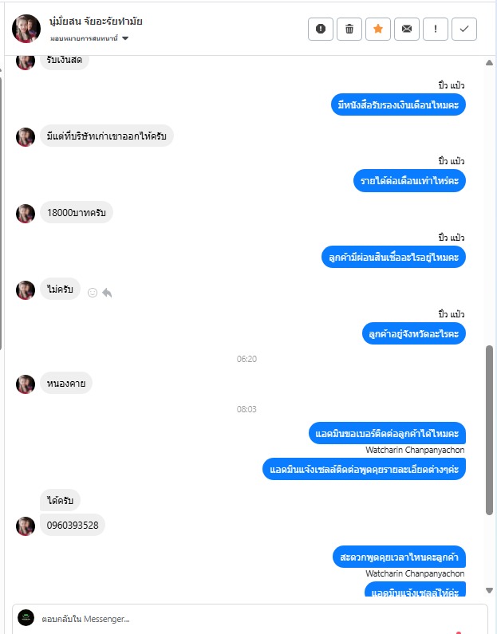Click the หนองคาย message bubble
This screenshot has width=497, height=634.
coord(66,383)
